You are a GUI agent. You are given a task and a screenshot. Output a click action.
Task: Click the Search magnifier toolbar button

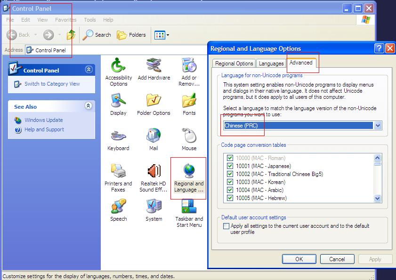tap(97, 35)
